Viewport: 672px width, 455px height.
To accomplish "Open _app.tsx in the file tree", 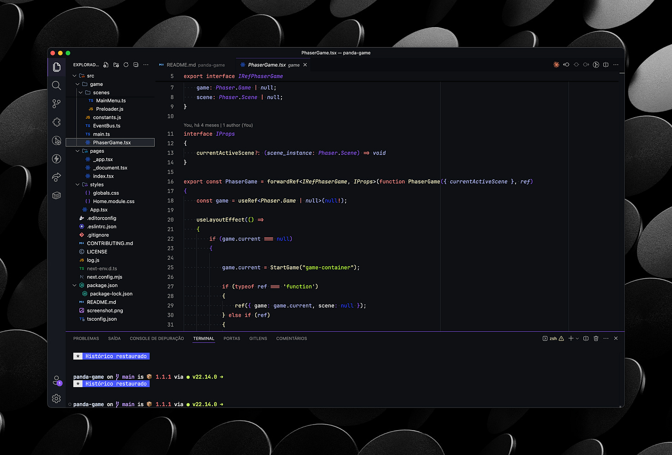I will coord(103,159).
